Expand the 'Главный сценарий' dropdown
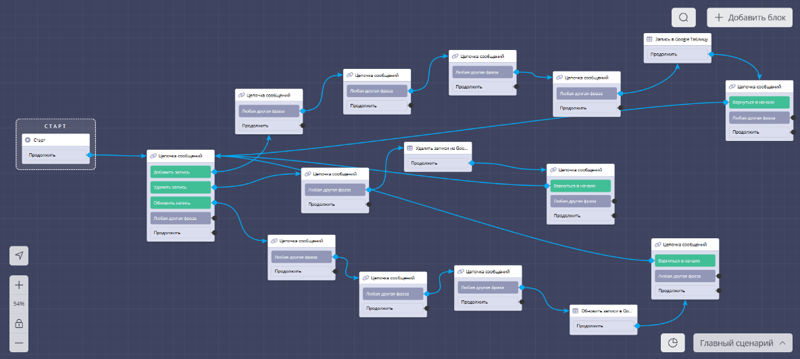 [x=742, y=343]
